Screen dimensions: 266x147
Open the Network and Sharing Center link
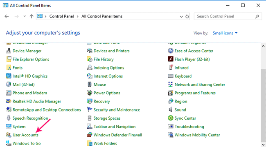(x=200, y=85)
